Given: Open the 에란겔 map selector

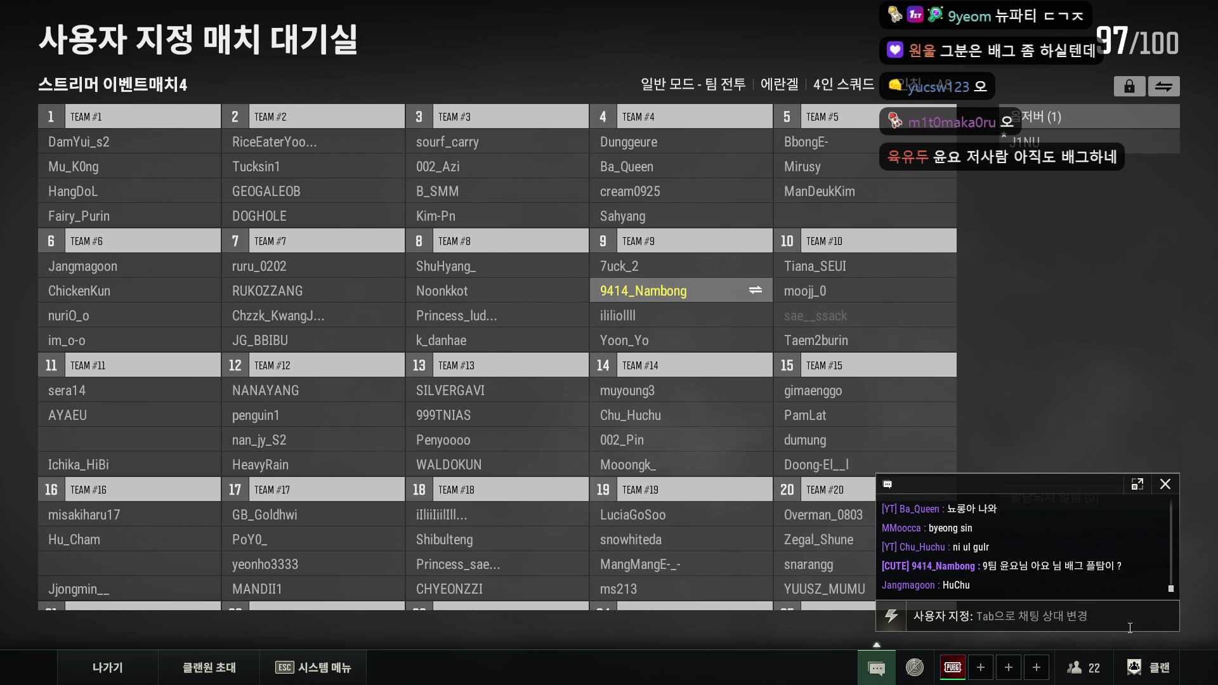Looking at the screenshot, I should tap(779, 84).
